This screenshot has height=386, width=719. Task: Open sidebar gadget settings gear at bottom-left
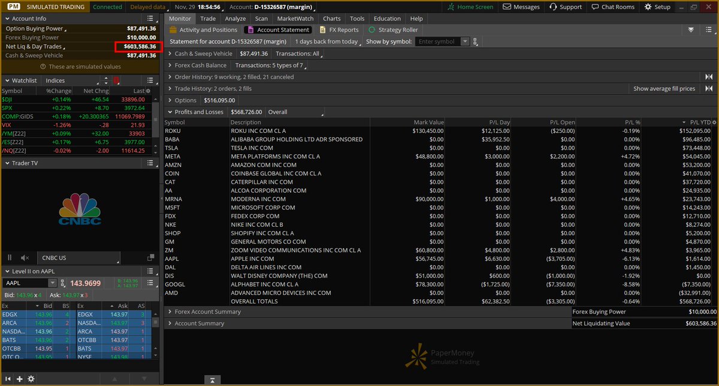coord(31,379)
